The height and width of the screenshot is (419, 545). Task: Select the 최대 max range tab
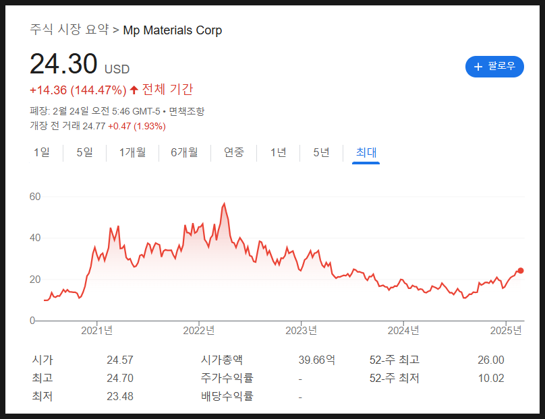(x=366, y=152)
